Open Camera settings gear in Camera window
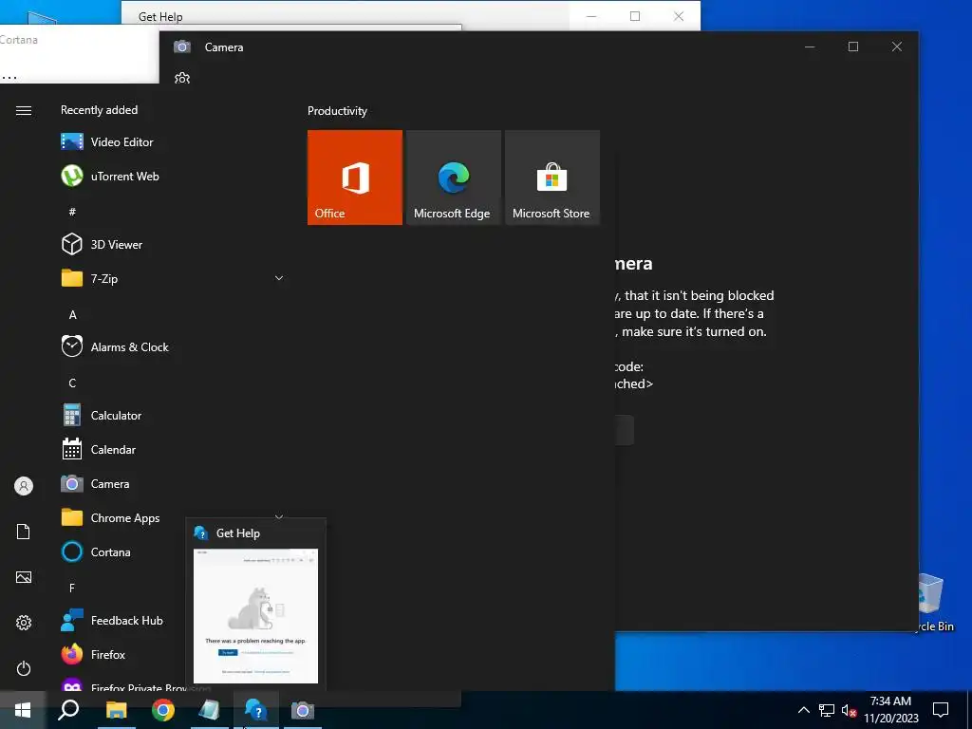Screen dimensions: 972x729 pyautogui.click(x=182, y=78)
